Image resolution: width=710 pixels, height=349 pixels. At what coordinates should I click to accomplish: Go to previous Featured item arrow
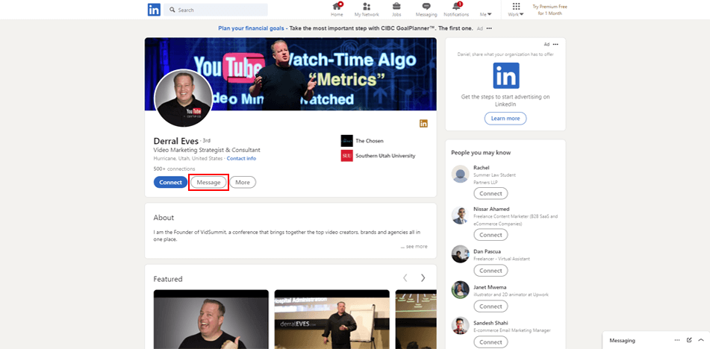(x=405, y=277)
